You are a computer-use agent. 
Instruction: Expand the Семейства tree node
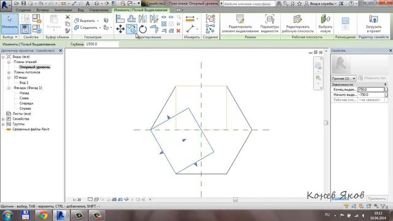pos(3,119)
